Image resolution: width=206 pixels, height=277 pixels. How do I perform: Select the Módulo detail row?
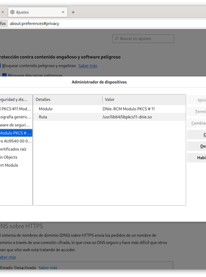coord(109,109)
